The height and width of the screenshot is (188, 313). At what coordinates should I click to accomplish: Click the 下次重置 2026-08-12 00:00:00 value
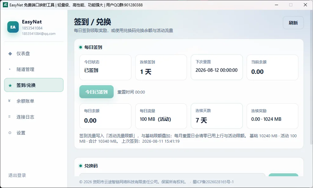[x=216, y=70]
